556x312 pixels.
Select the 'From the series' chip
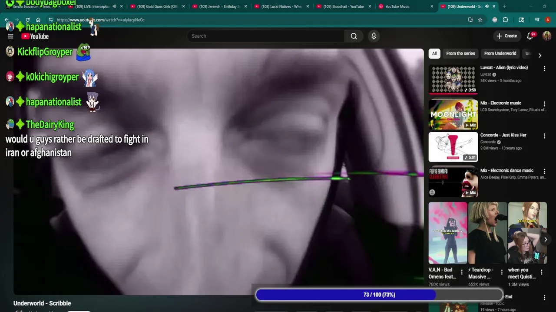point(460,53)
